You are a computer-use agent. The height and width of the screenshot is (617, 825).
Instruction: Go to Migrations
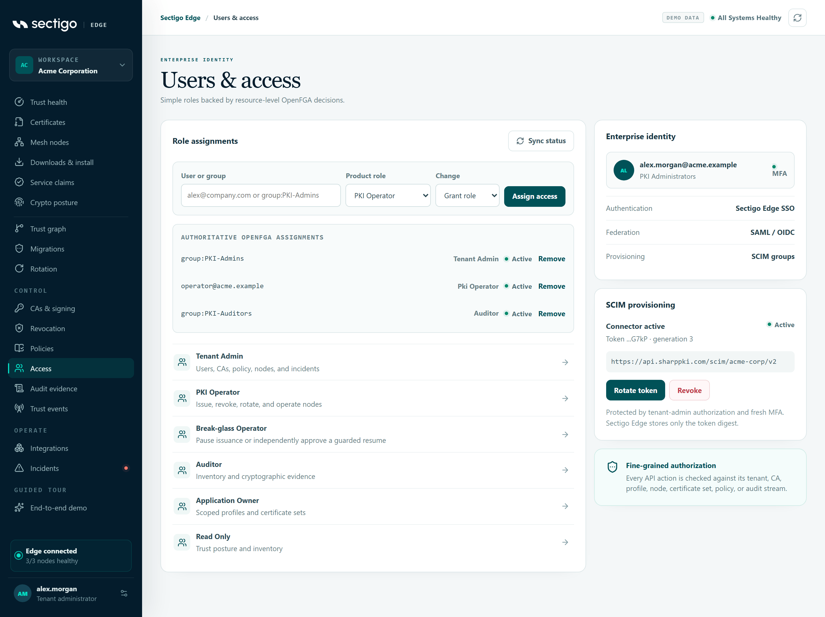[x=71, y=249]
